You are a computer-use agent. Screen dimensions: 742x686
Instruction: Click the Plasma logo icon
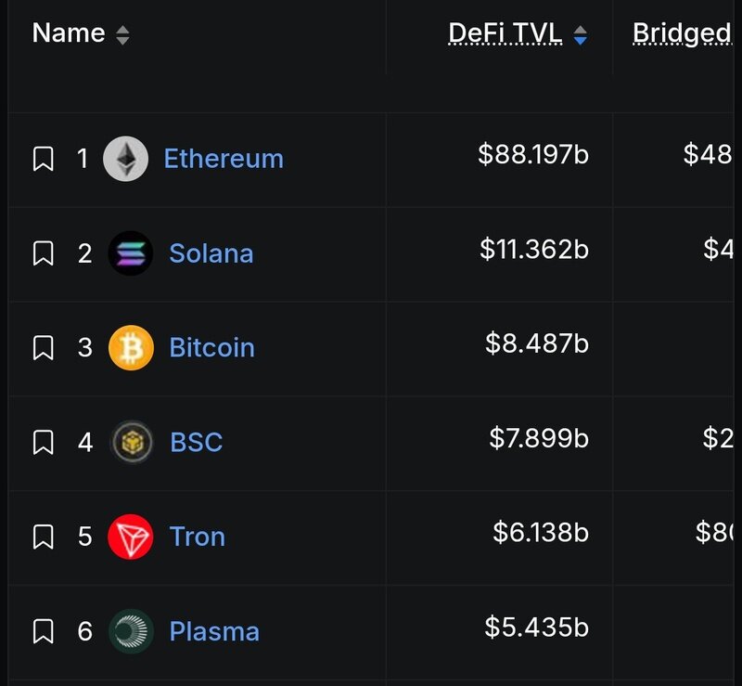(131, 631)
